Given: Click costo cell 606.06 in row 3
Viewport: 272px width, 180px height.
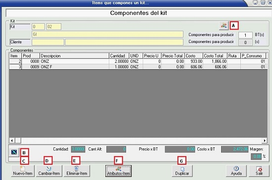Looking at the screenshot, I should coord(194,67).
